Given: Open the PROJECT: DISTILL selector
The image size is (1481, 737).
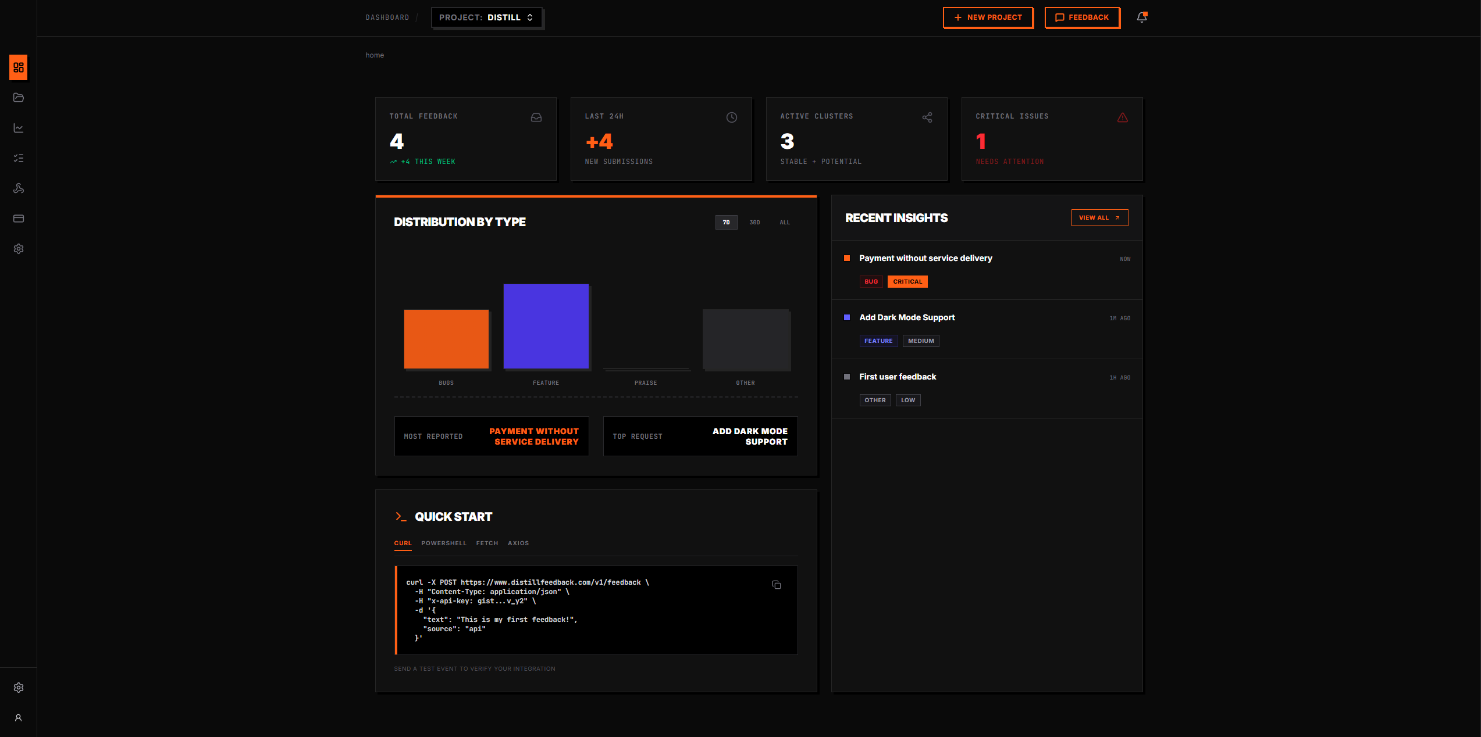Looking at the screenshot, I should tap(487, 17).
